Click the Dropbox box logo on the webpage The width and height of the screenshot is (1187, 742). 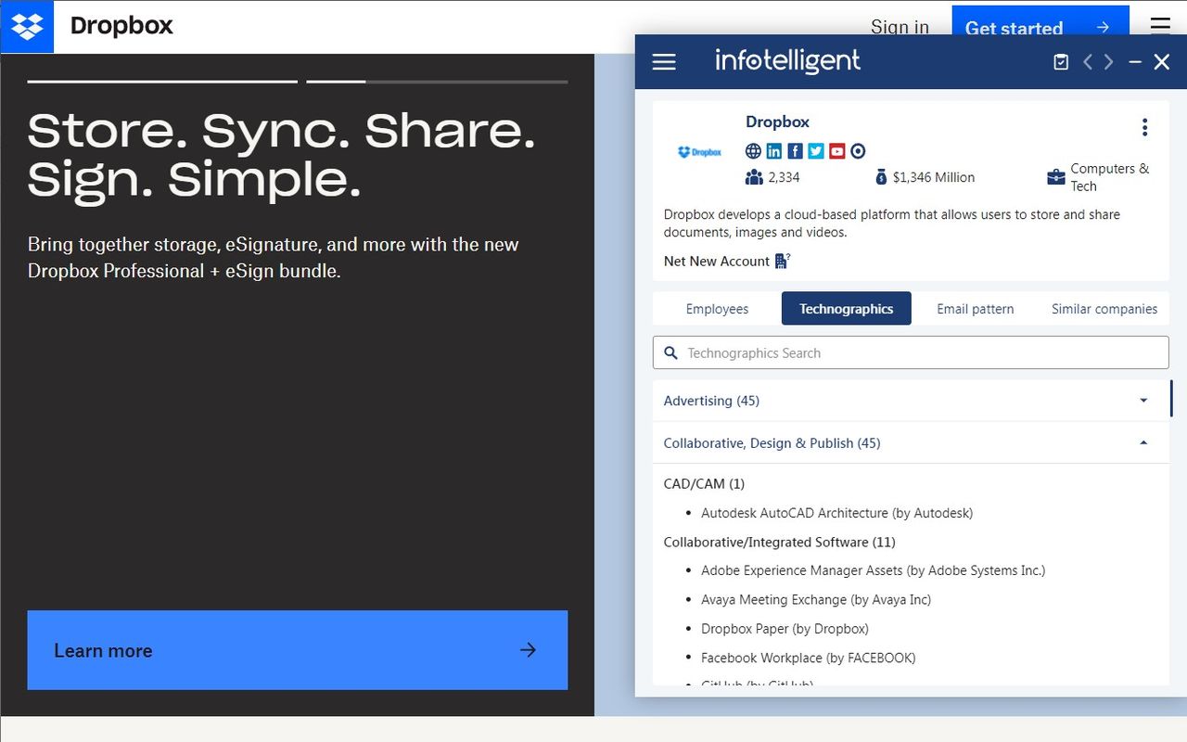(x=27, y=27)
